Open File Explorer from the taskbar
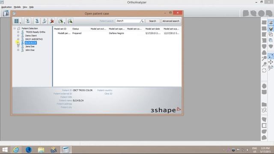This screenshot has width=274, height=154. [x=41, y=150]
